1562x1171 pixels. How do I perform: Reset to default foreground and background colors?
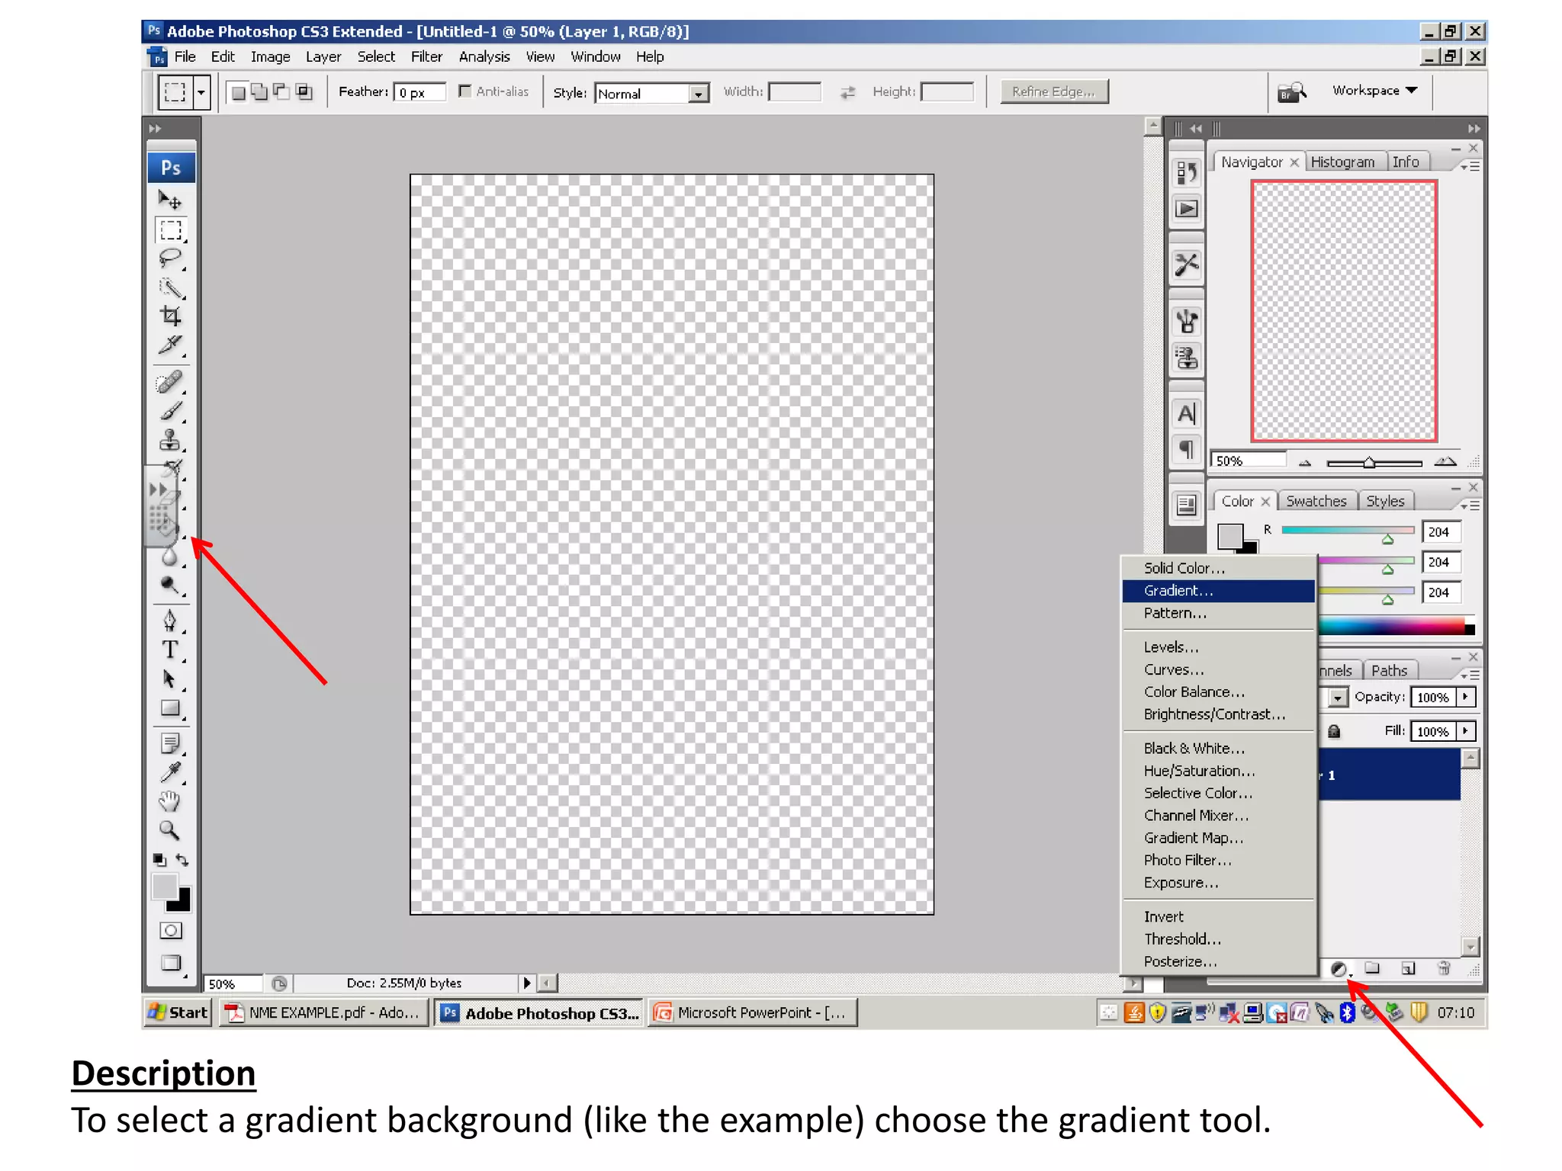click(x=159, y=860)
